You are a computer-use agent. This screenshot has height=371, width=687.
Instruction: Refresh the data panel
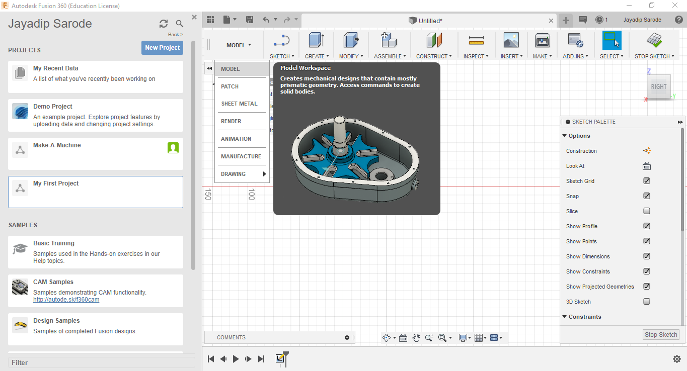(164, 24)
